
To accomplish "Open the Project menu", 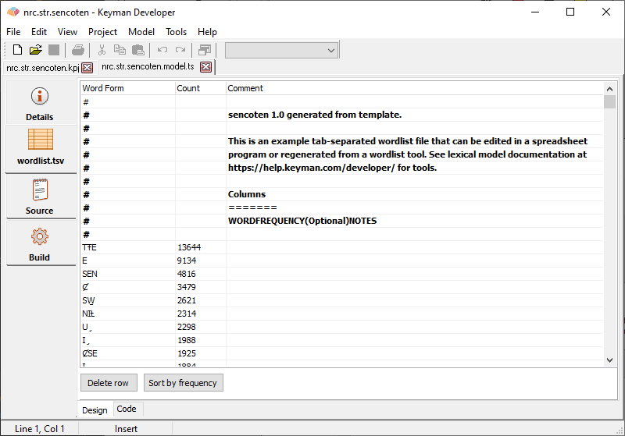I will pos(103,32).
